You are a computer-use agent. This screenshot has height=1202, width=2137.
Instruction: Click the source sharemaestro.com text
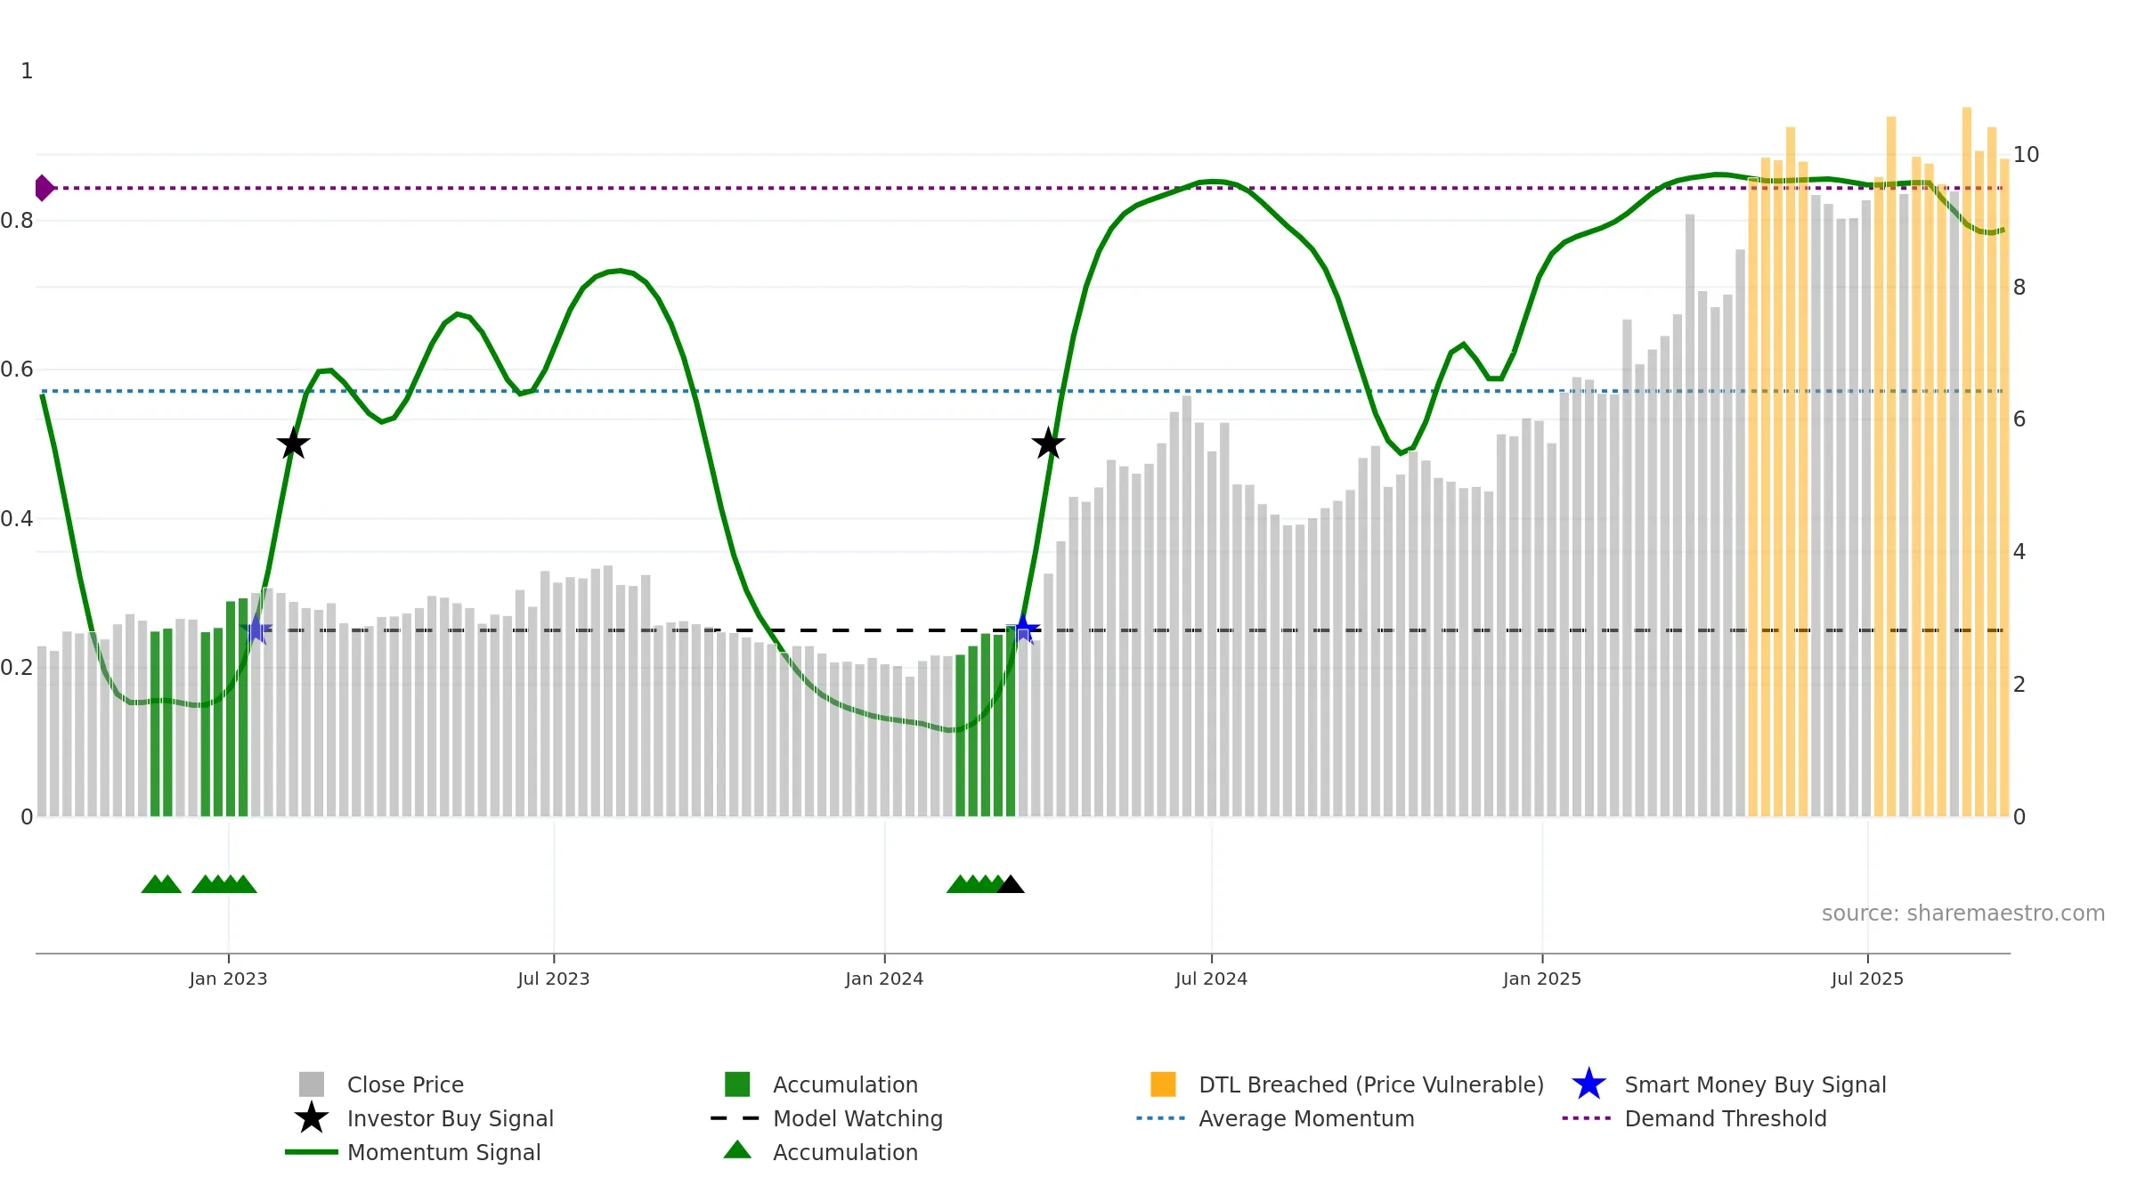click(1962, 914)
